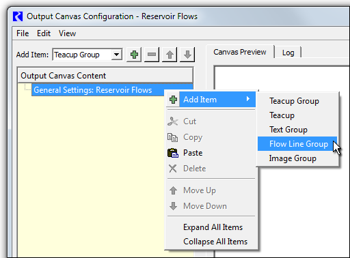Click the green plus add item button
The width and height of the screenshot is (350, 258).
coord(134,55)
